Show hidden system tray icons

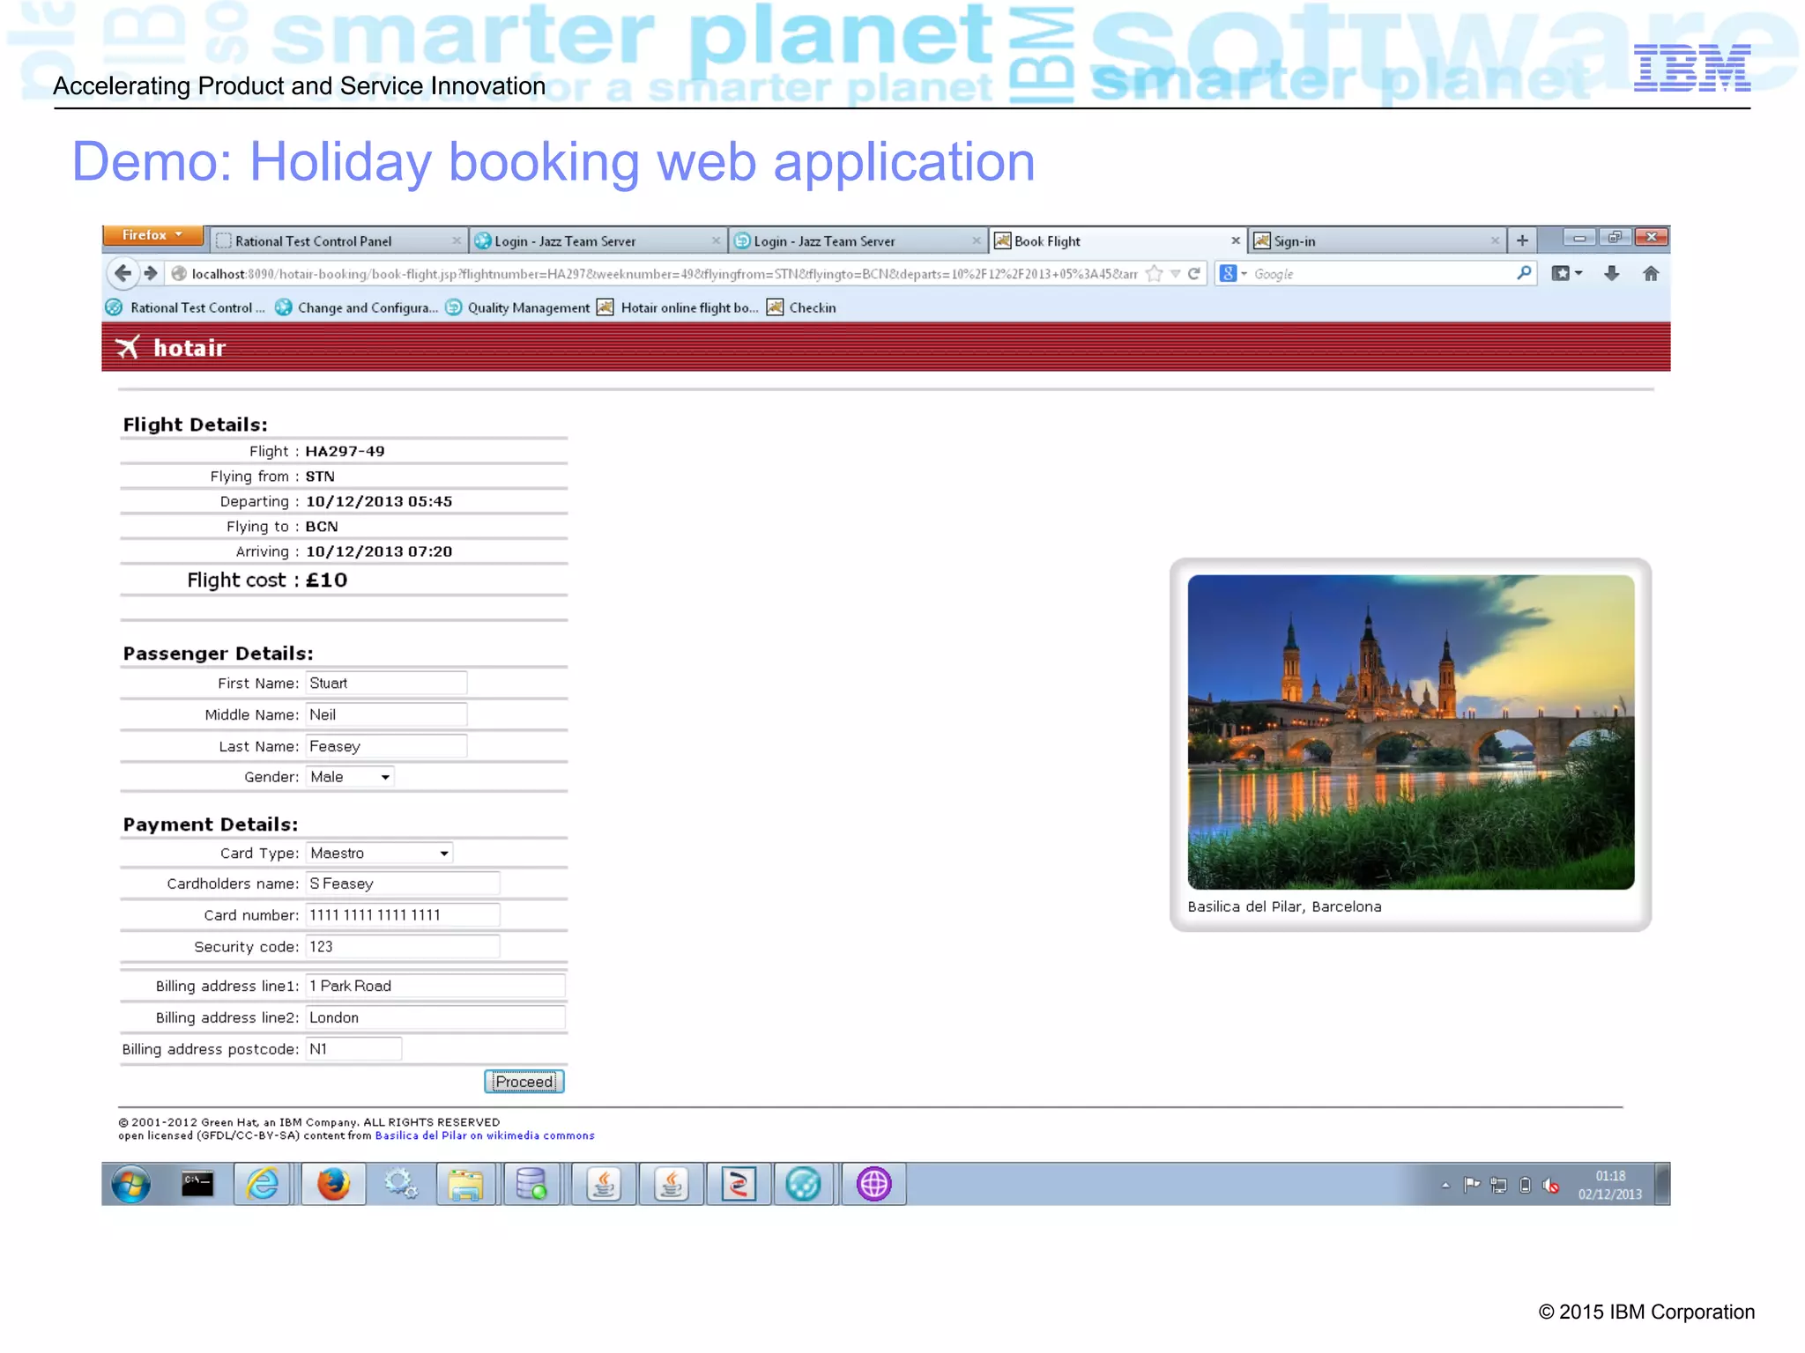coord(1445,1186)
